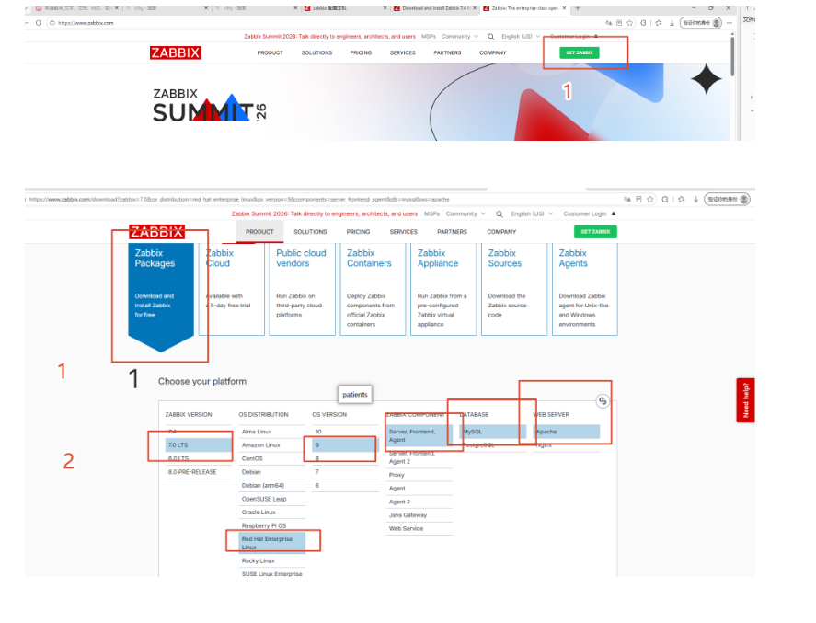Select the Zabbix Packages card
Viewport: 816px width, 623px height.
tap(161, 296)
